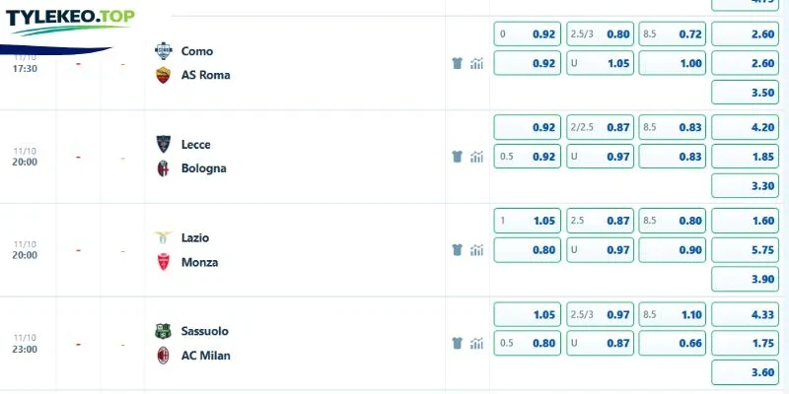Select under odds 1.05 for Como match
Image resolution: width=789 pixels, height=394 pixels.
[600, 63]
